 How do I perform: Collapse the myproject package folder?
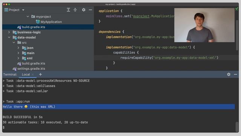pos(27,17)
